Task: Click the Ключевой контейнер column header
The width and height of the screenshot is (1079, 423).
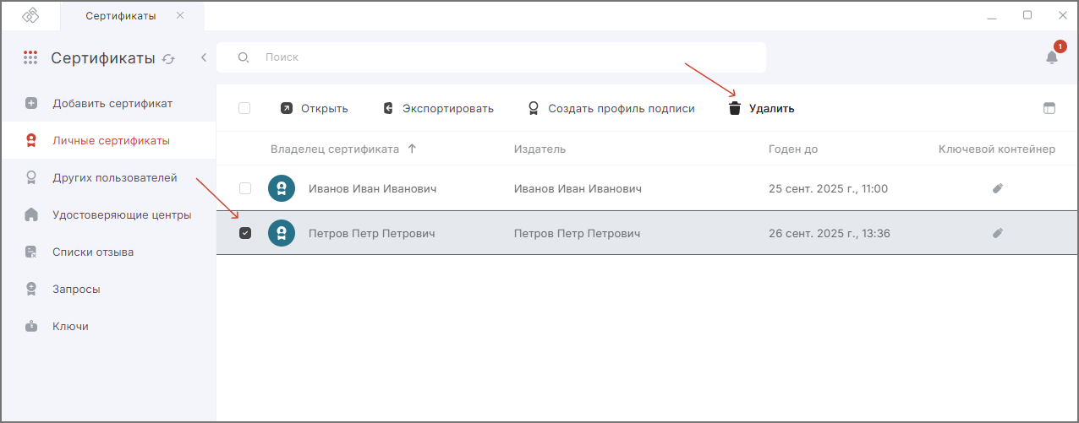Action: [997, 149]
